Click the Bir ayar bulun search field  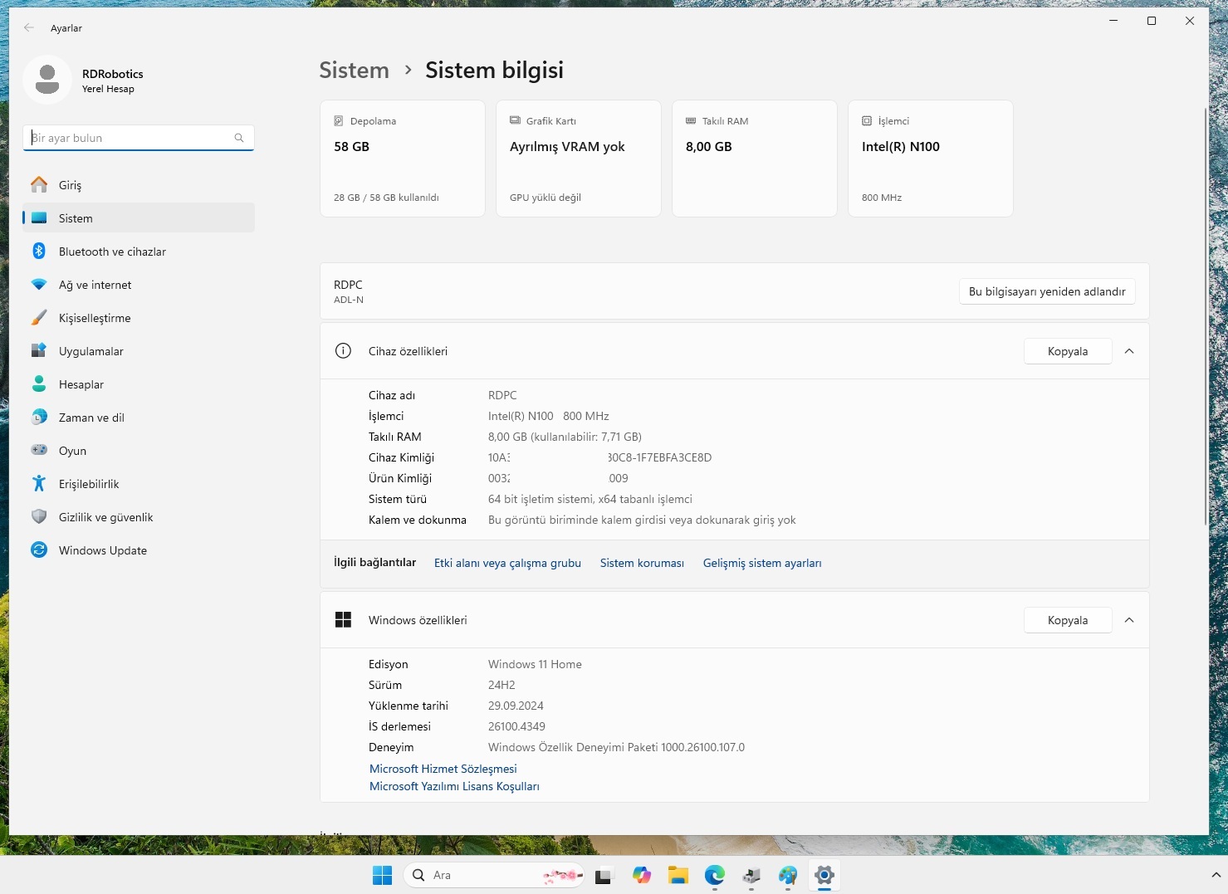coord(133,138)
